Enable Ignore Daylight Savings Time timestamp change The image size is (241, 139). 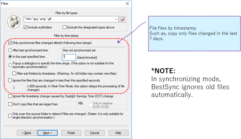point(10,96)
